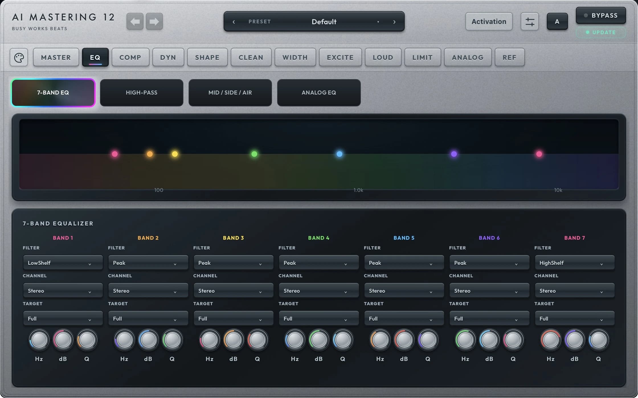Select the purple Band 6 EQ node
Image resolution: width=638 pixels, height=398 pixels.
(454, 154)
